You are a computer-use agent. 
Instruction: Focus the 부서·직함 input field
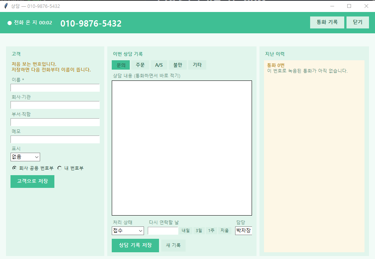coord(55,122)
